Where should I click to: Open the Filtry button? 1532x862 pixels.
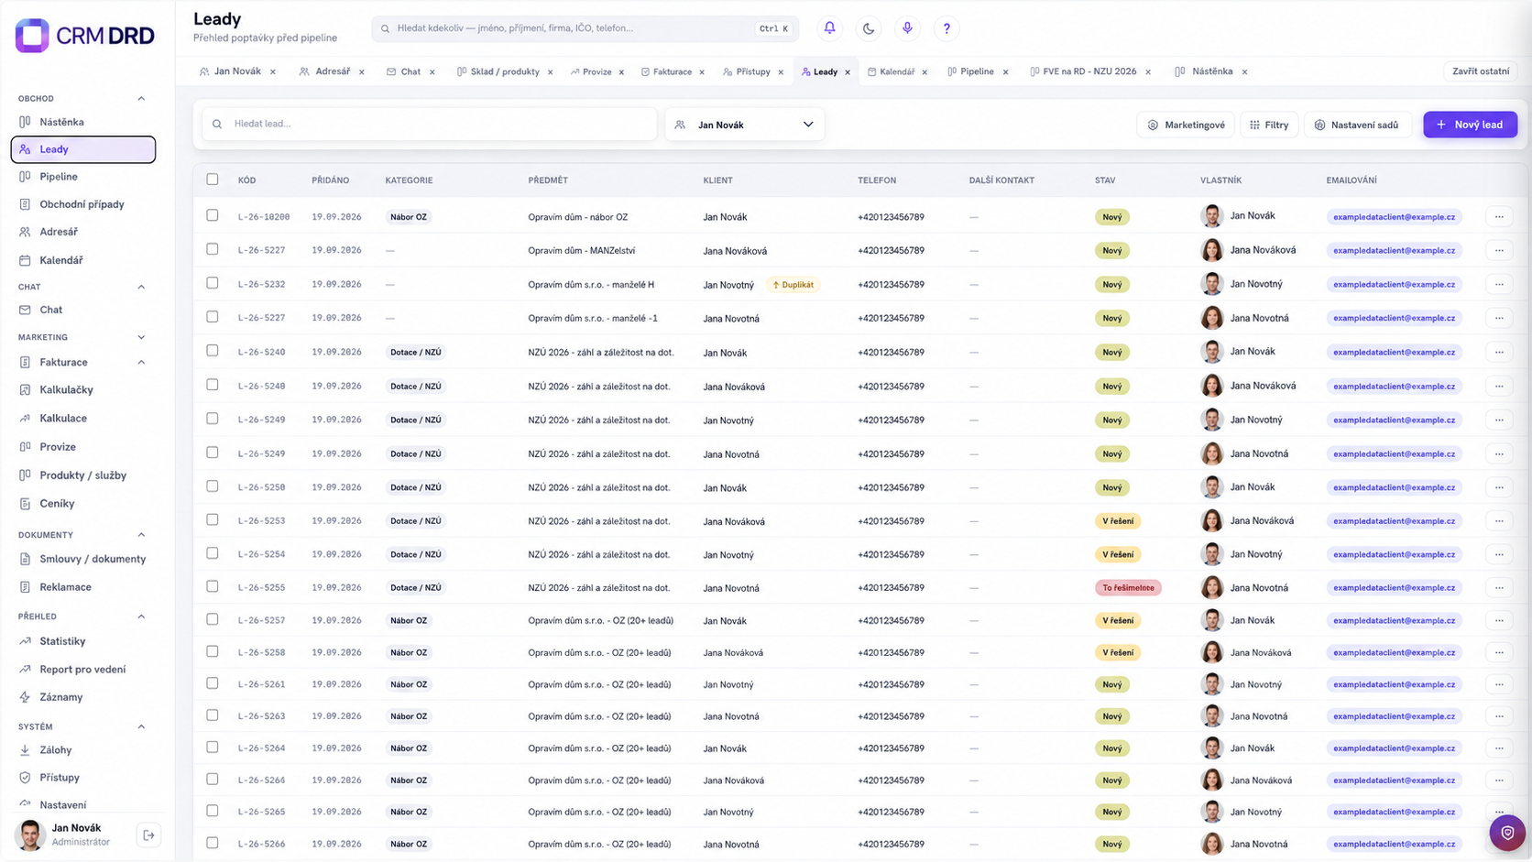[x=1269, y=125]
